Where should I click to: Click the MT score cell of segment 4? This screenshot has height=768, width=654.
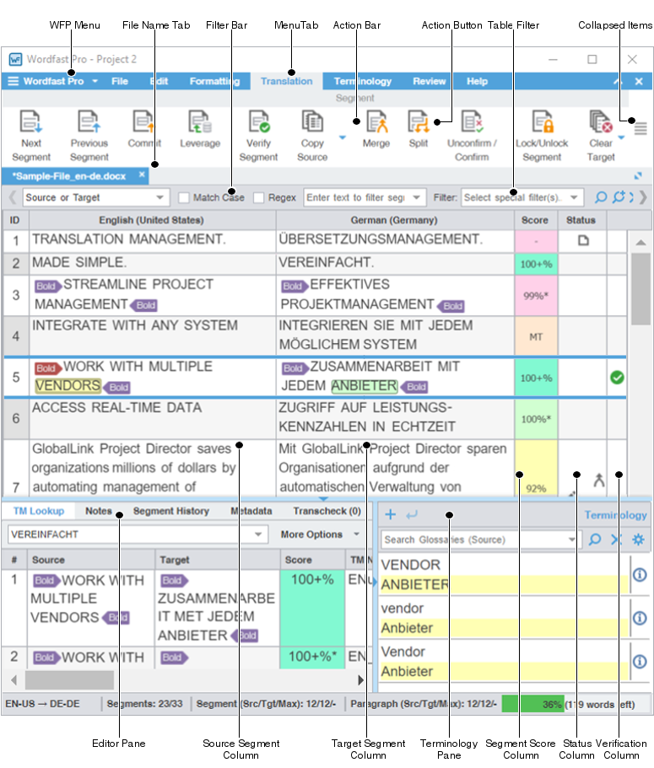point(536,336)
